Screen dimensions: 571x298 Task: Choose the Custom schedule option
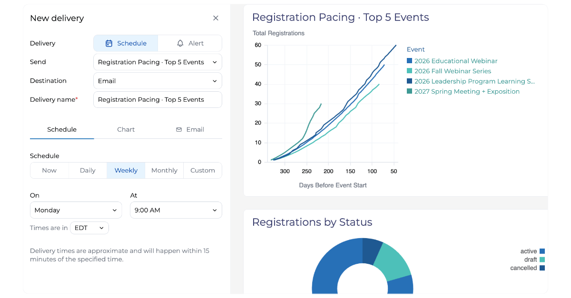click(203, 171)
